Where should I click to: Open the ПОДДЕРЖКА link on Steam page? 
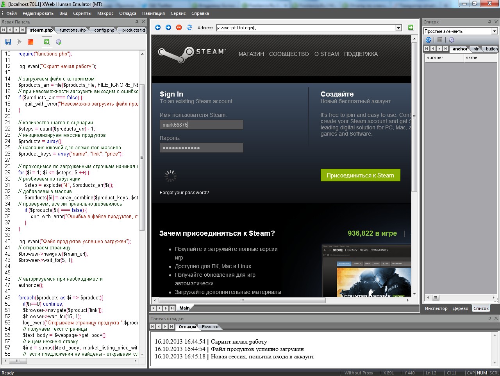click(361, 54)
